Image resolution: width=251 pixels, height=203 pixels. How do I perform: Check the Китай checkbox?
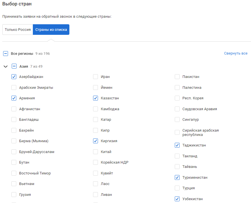tap(96, 152)
